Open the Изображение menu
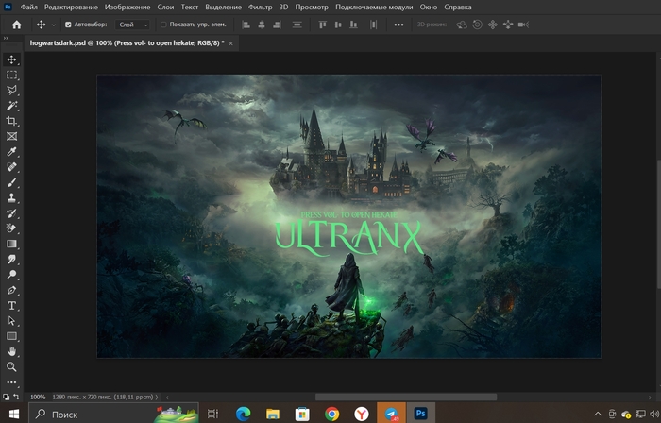Screen dimensions: 661x423 127,8
